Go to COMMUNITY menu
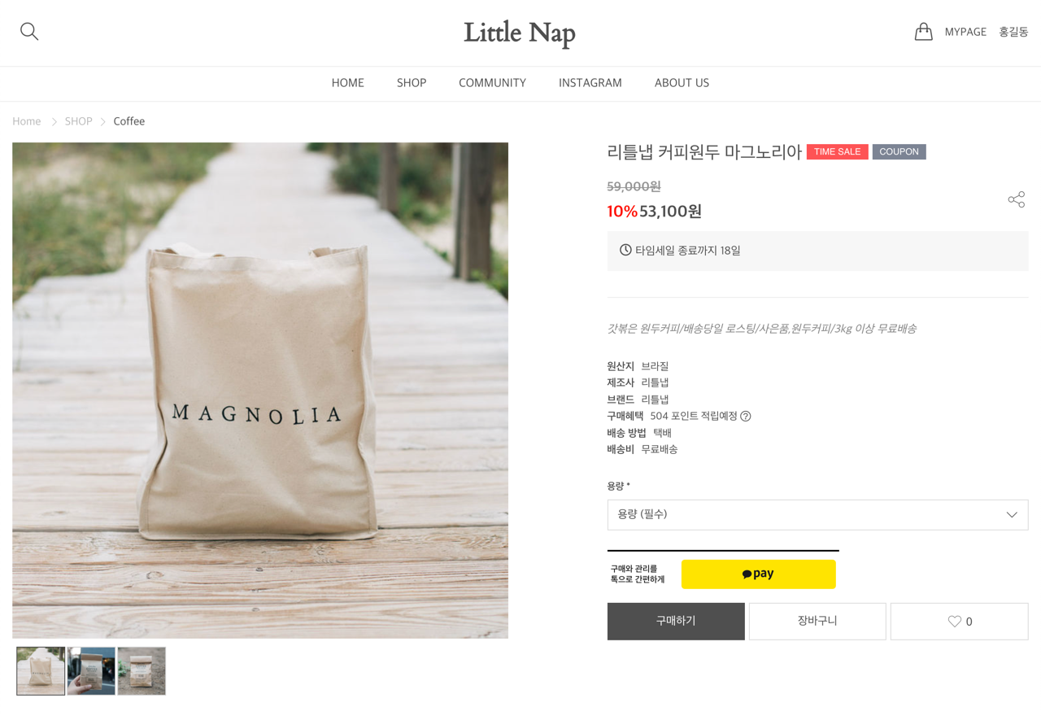Viewport: 1041px width, 716px height. (x=492, y=83)
